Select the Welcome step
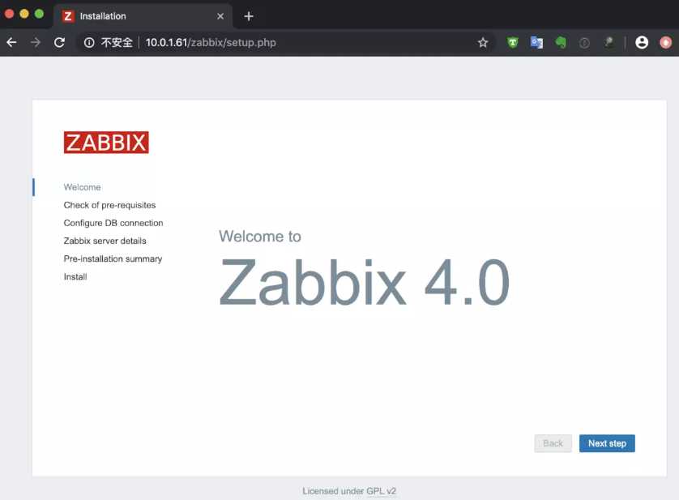 click(x=83, y=187)
